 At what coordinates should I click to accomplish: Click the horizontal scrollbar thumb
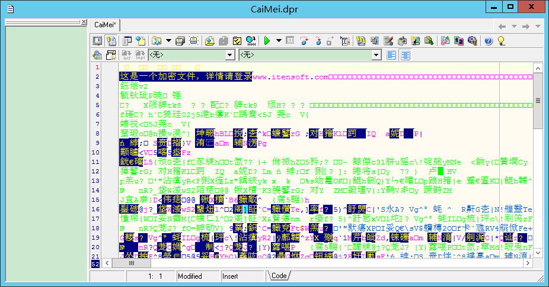132,263
